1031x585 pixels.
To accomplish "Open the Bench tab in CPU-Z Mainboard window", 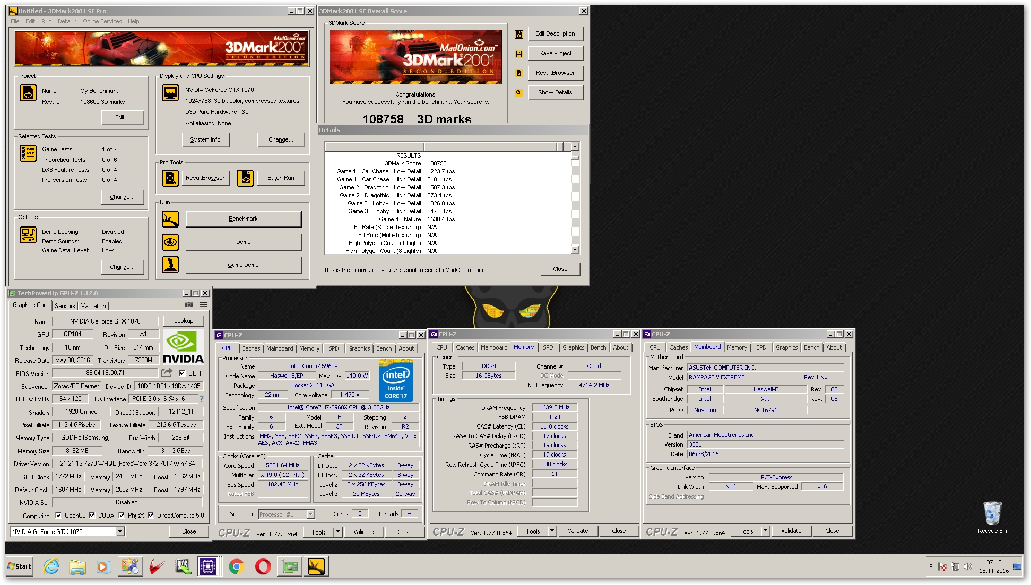I will point(811,347).
